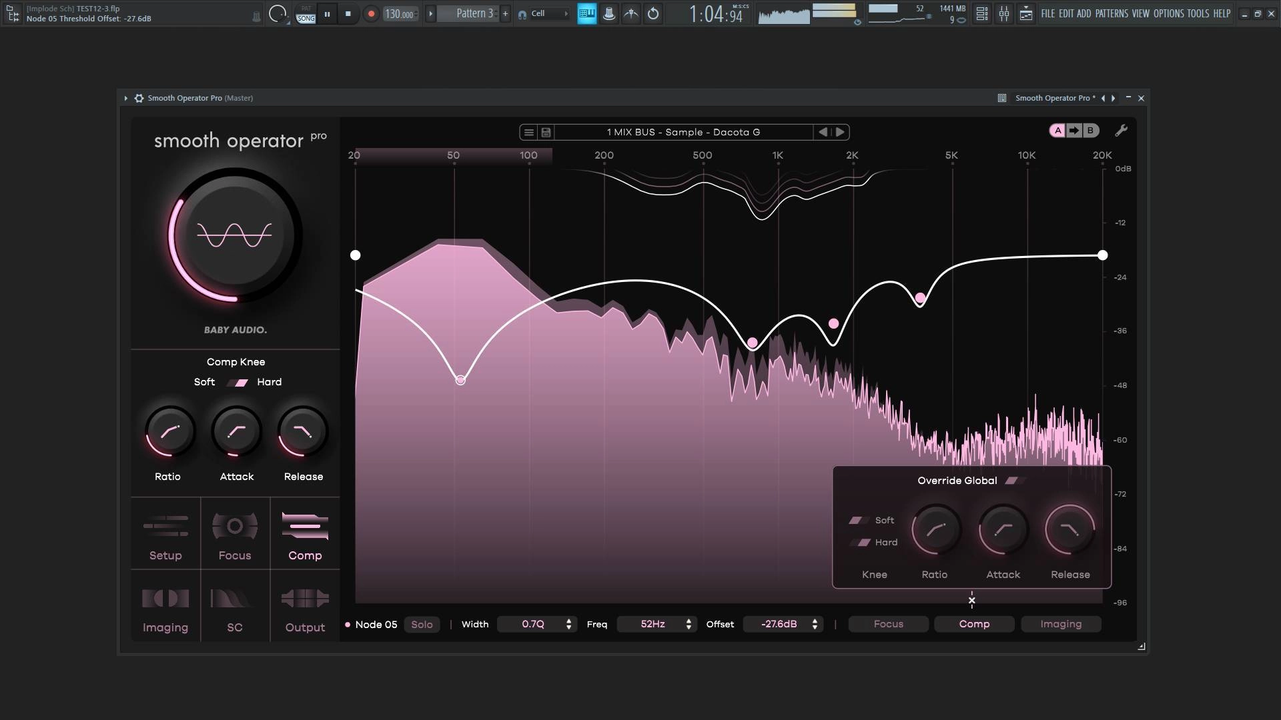Toggle the metronome icon
The height and width of the screenshot is (720, 1281).
[x=609, y=13]
